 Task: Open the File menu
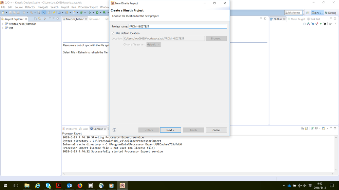click(3, 7)
